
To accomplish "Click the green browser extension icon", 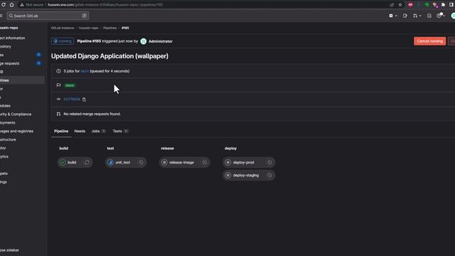I will tap(427, 5).
